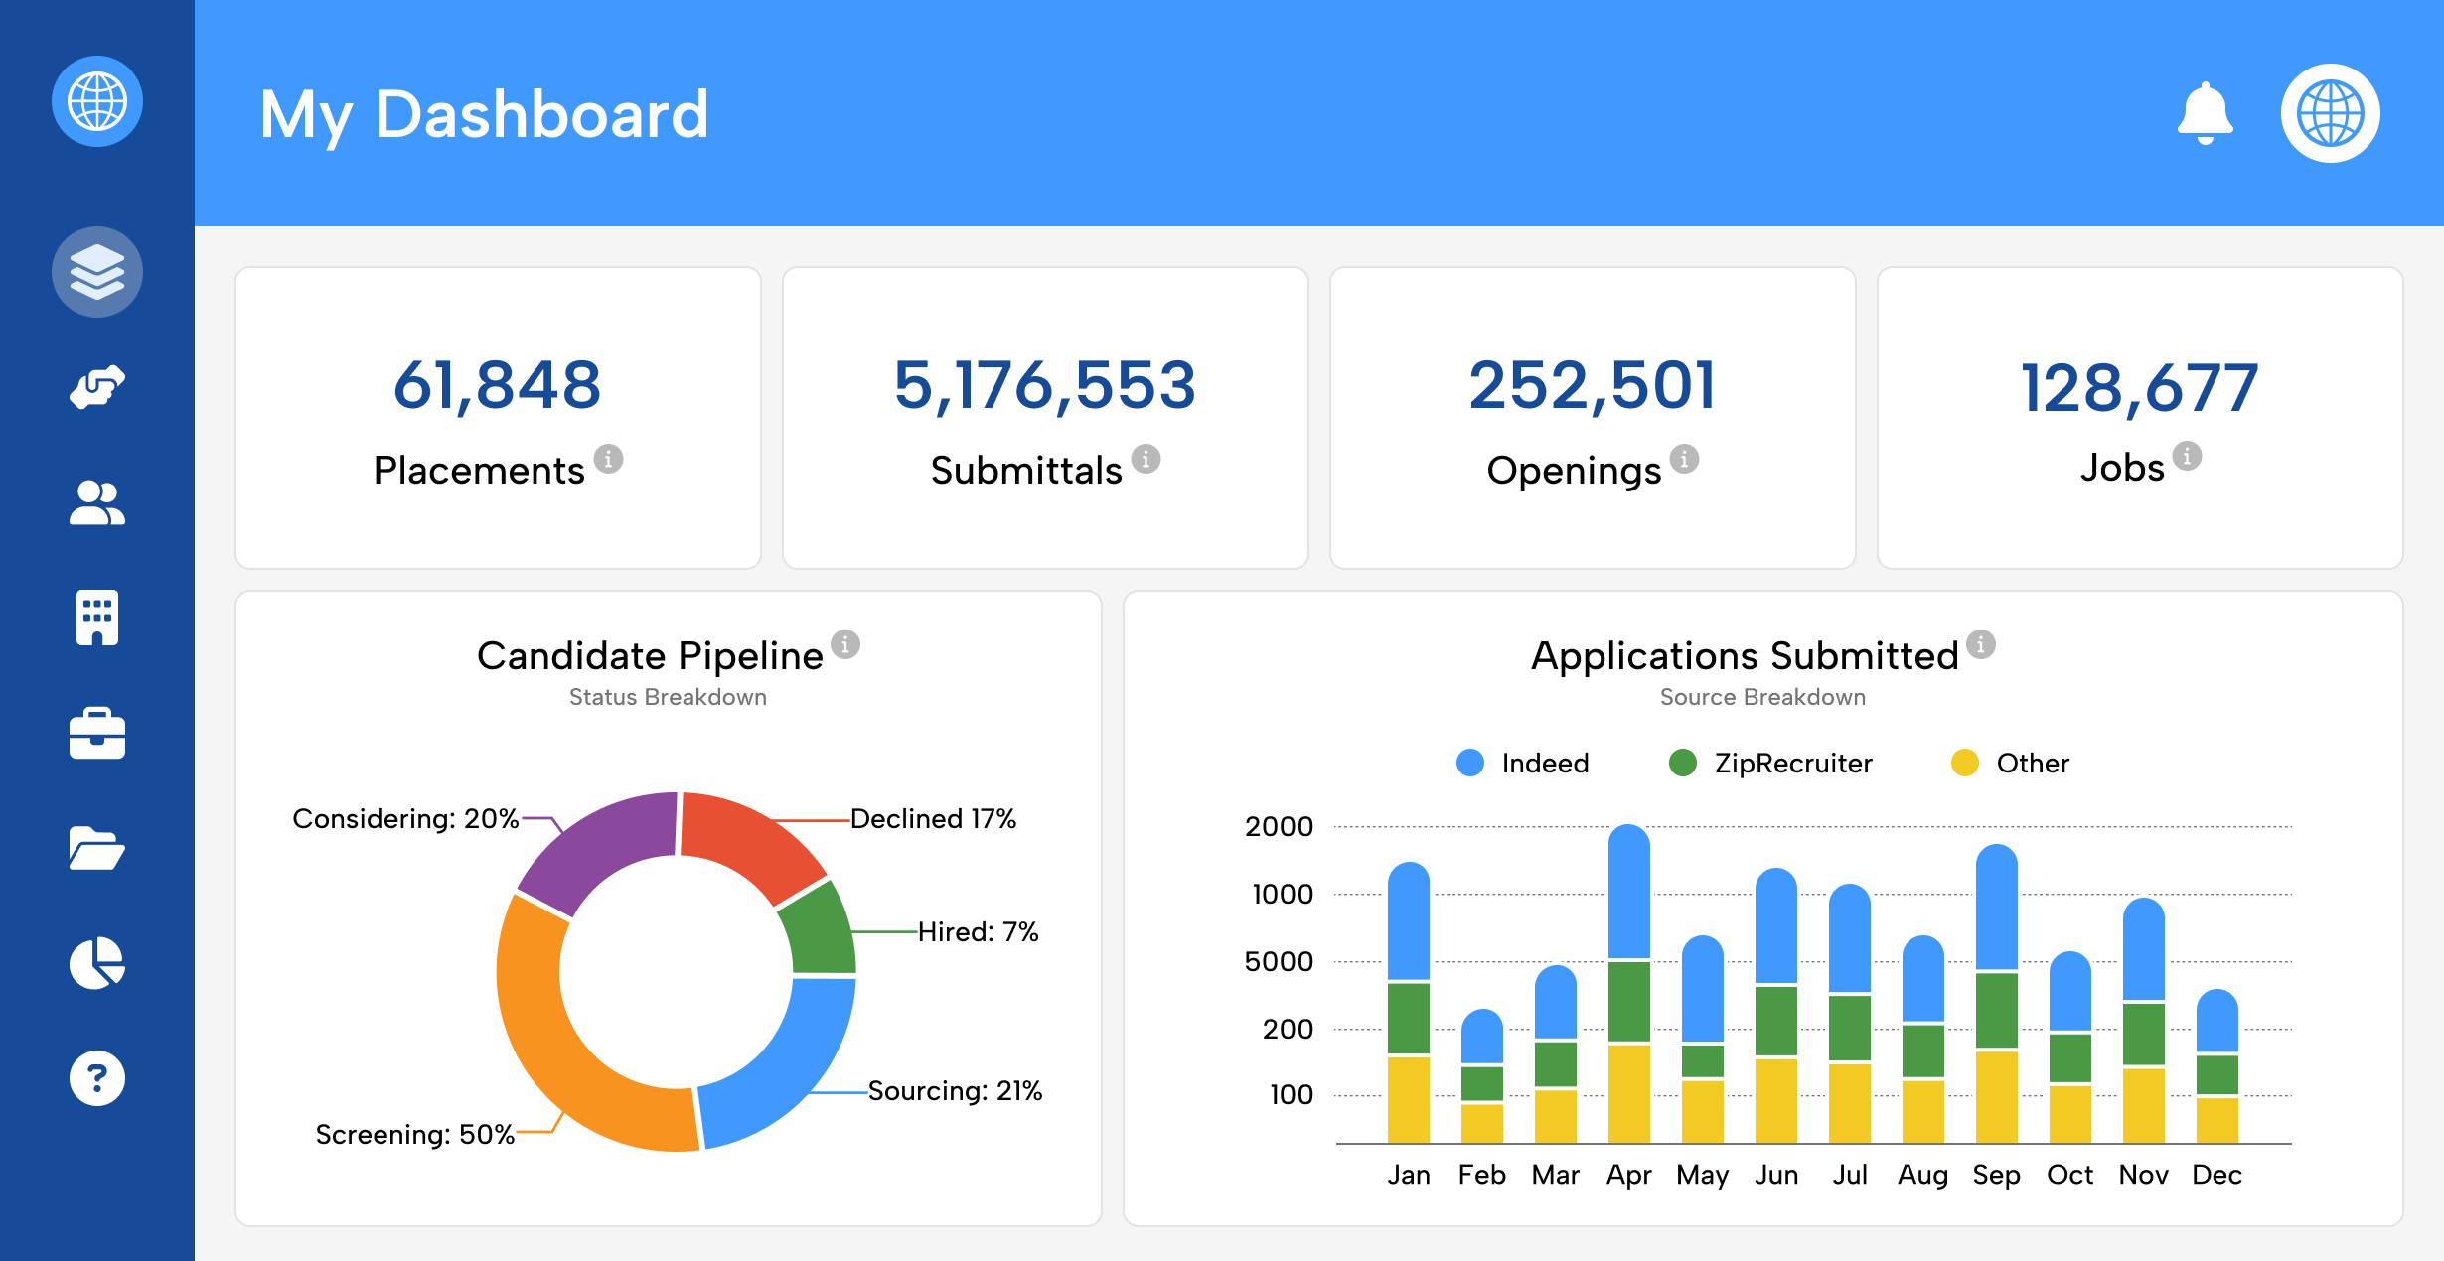Image resolution: width=2444 pixels, height=1261 pixels.
Task: Show info tooltip next to Placements
Action: point(608,459)
